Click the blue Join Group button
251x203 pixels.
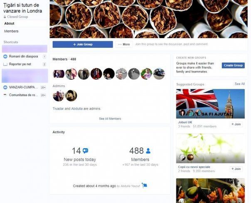83,44
